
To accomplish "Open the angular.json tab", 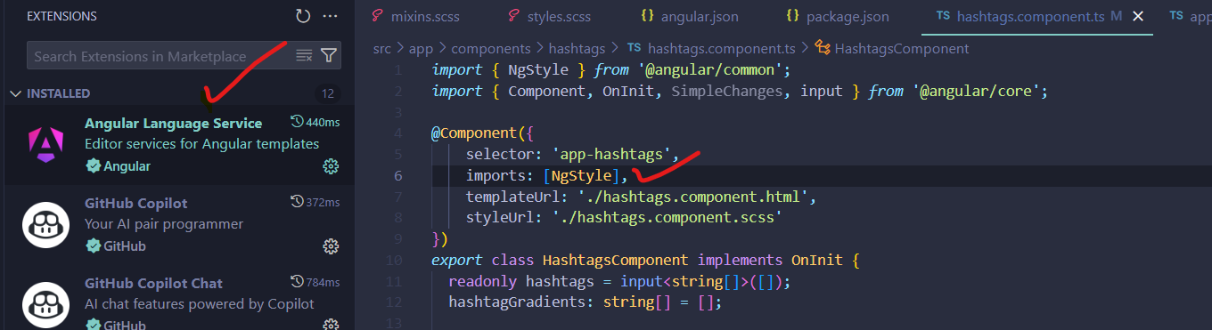I will click(x=689, y=17).
